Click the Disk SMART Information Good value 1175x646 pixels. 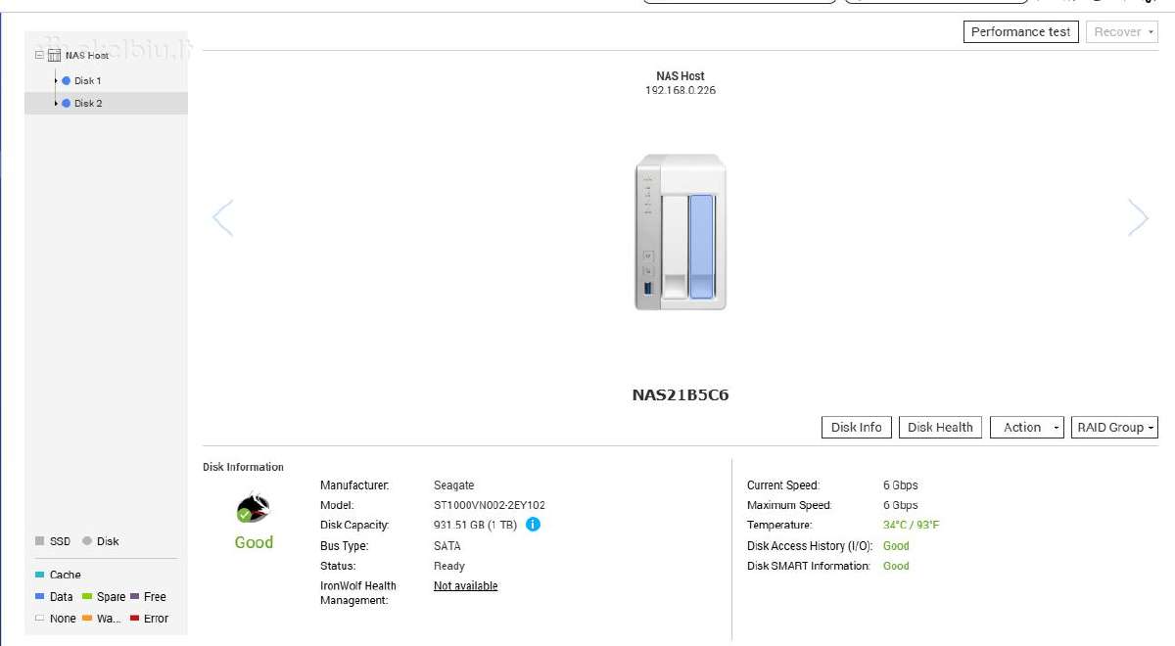click(896, 566)
